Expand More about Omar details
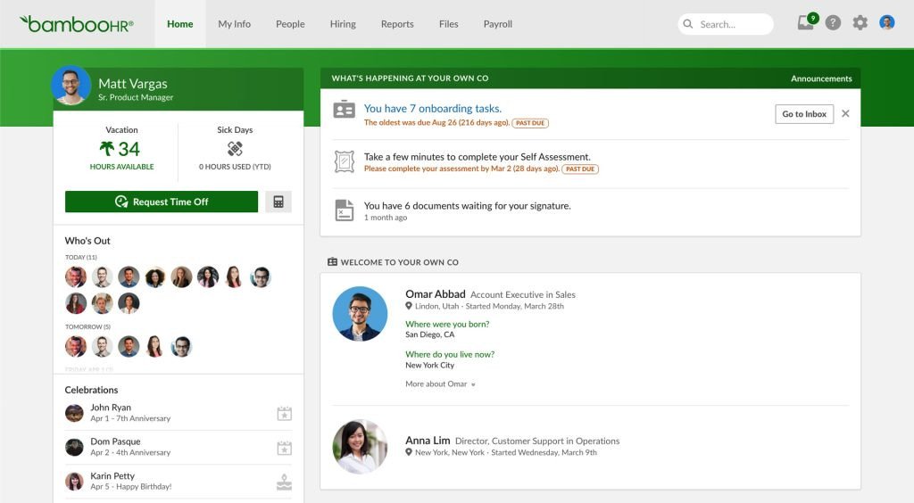The width and height of the screenshot is (914, 503). click(x=440, y=384)
